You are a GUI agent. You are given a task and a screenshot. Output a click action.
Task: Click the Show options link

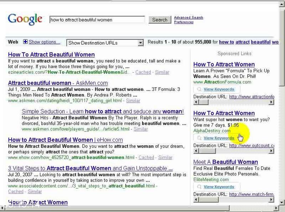coord(44,42)
